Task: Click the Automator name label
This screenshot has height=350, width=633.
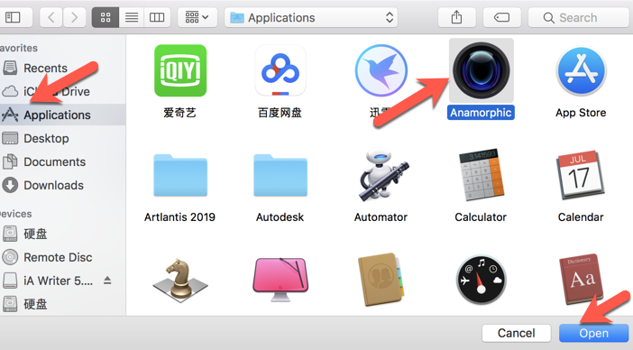Action: click(381, 216)
